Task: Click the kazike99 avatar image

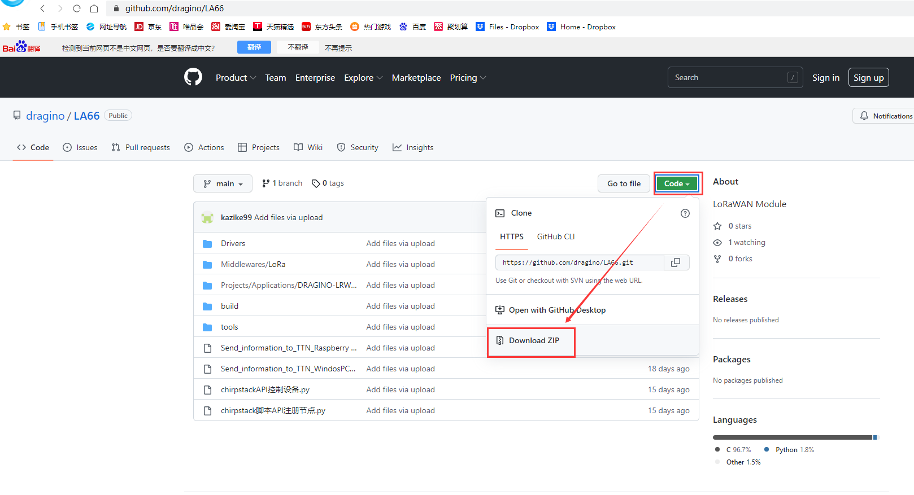Action: [x=207, y=217]
